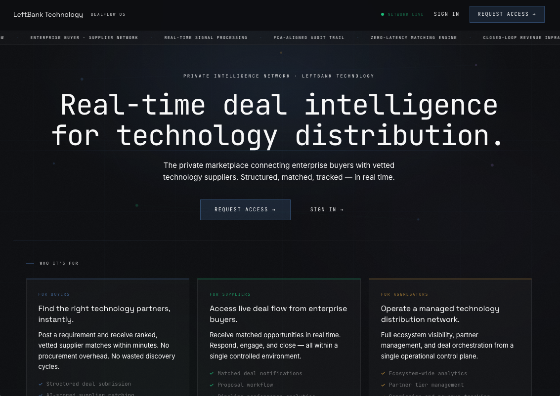The height and width of the screenshot is (396, 560).
Task: Click Full ecosystem visibility paragraph
Action: [x=447, y=345]
